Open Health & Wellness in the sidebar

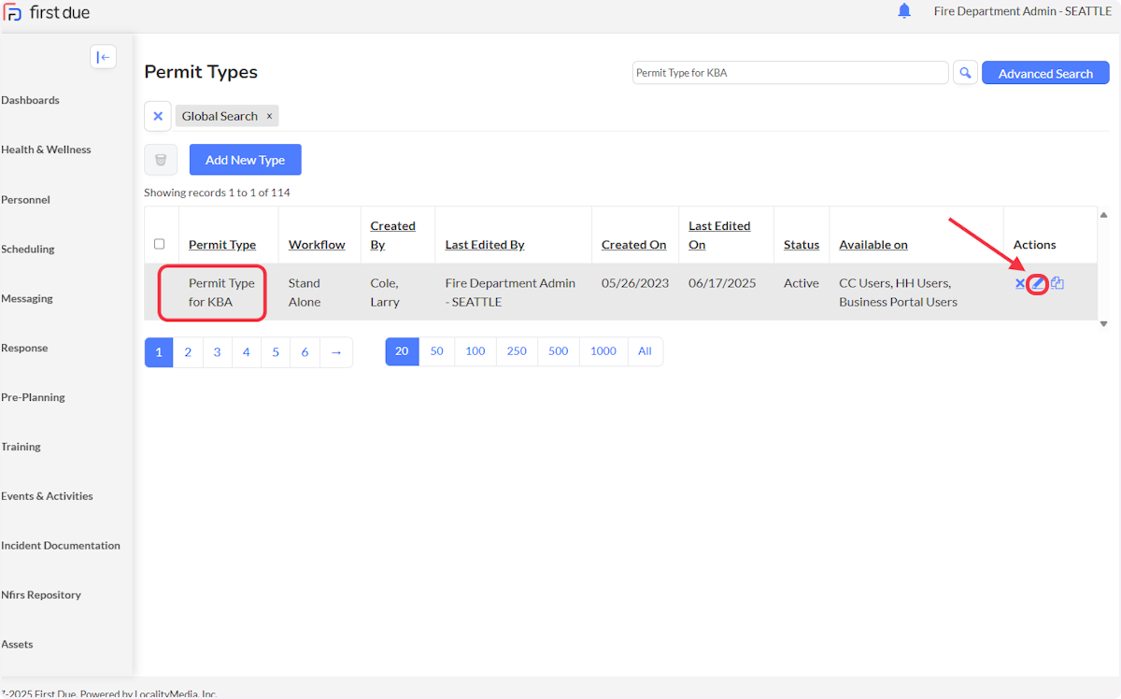point(46,150)
